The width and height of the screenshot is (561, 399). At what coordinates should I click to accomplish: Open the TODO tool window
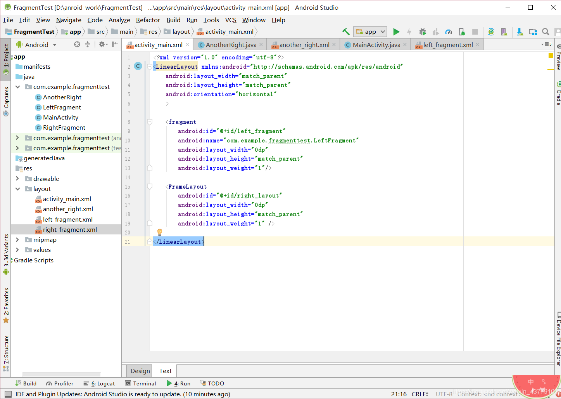click(x=212, y=383)
